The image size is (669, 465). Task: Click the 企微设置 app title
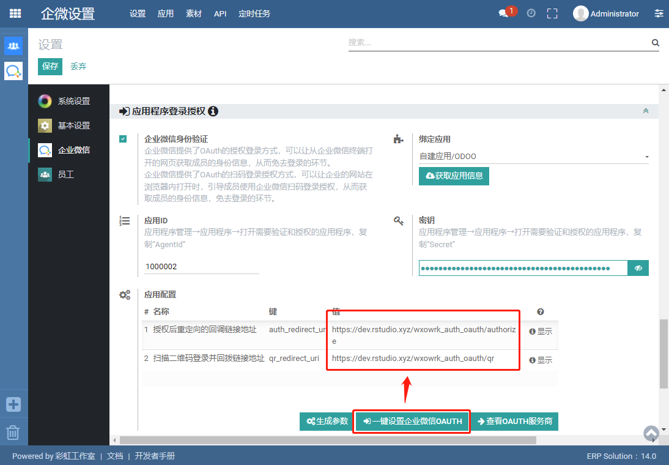(68, 13)
